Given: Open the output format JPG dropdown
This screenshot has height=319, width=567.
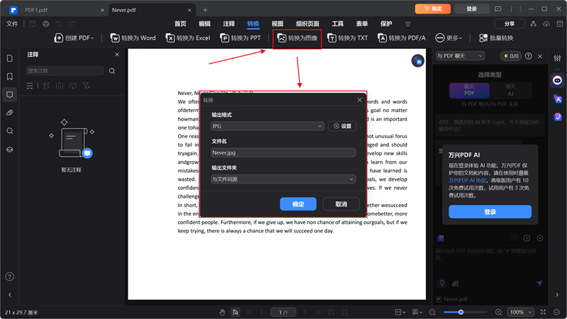Looking at the screenshot, I should point(267,126).
